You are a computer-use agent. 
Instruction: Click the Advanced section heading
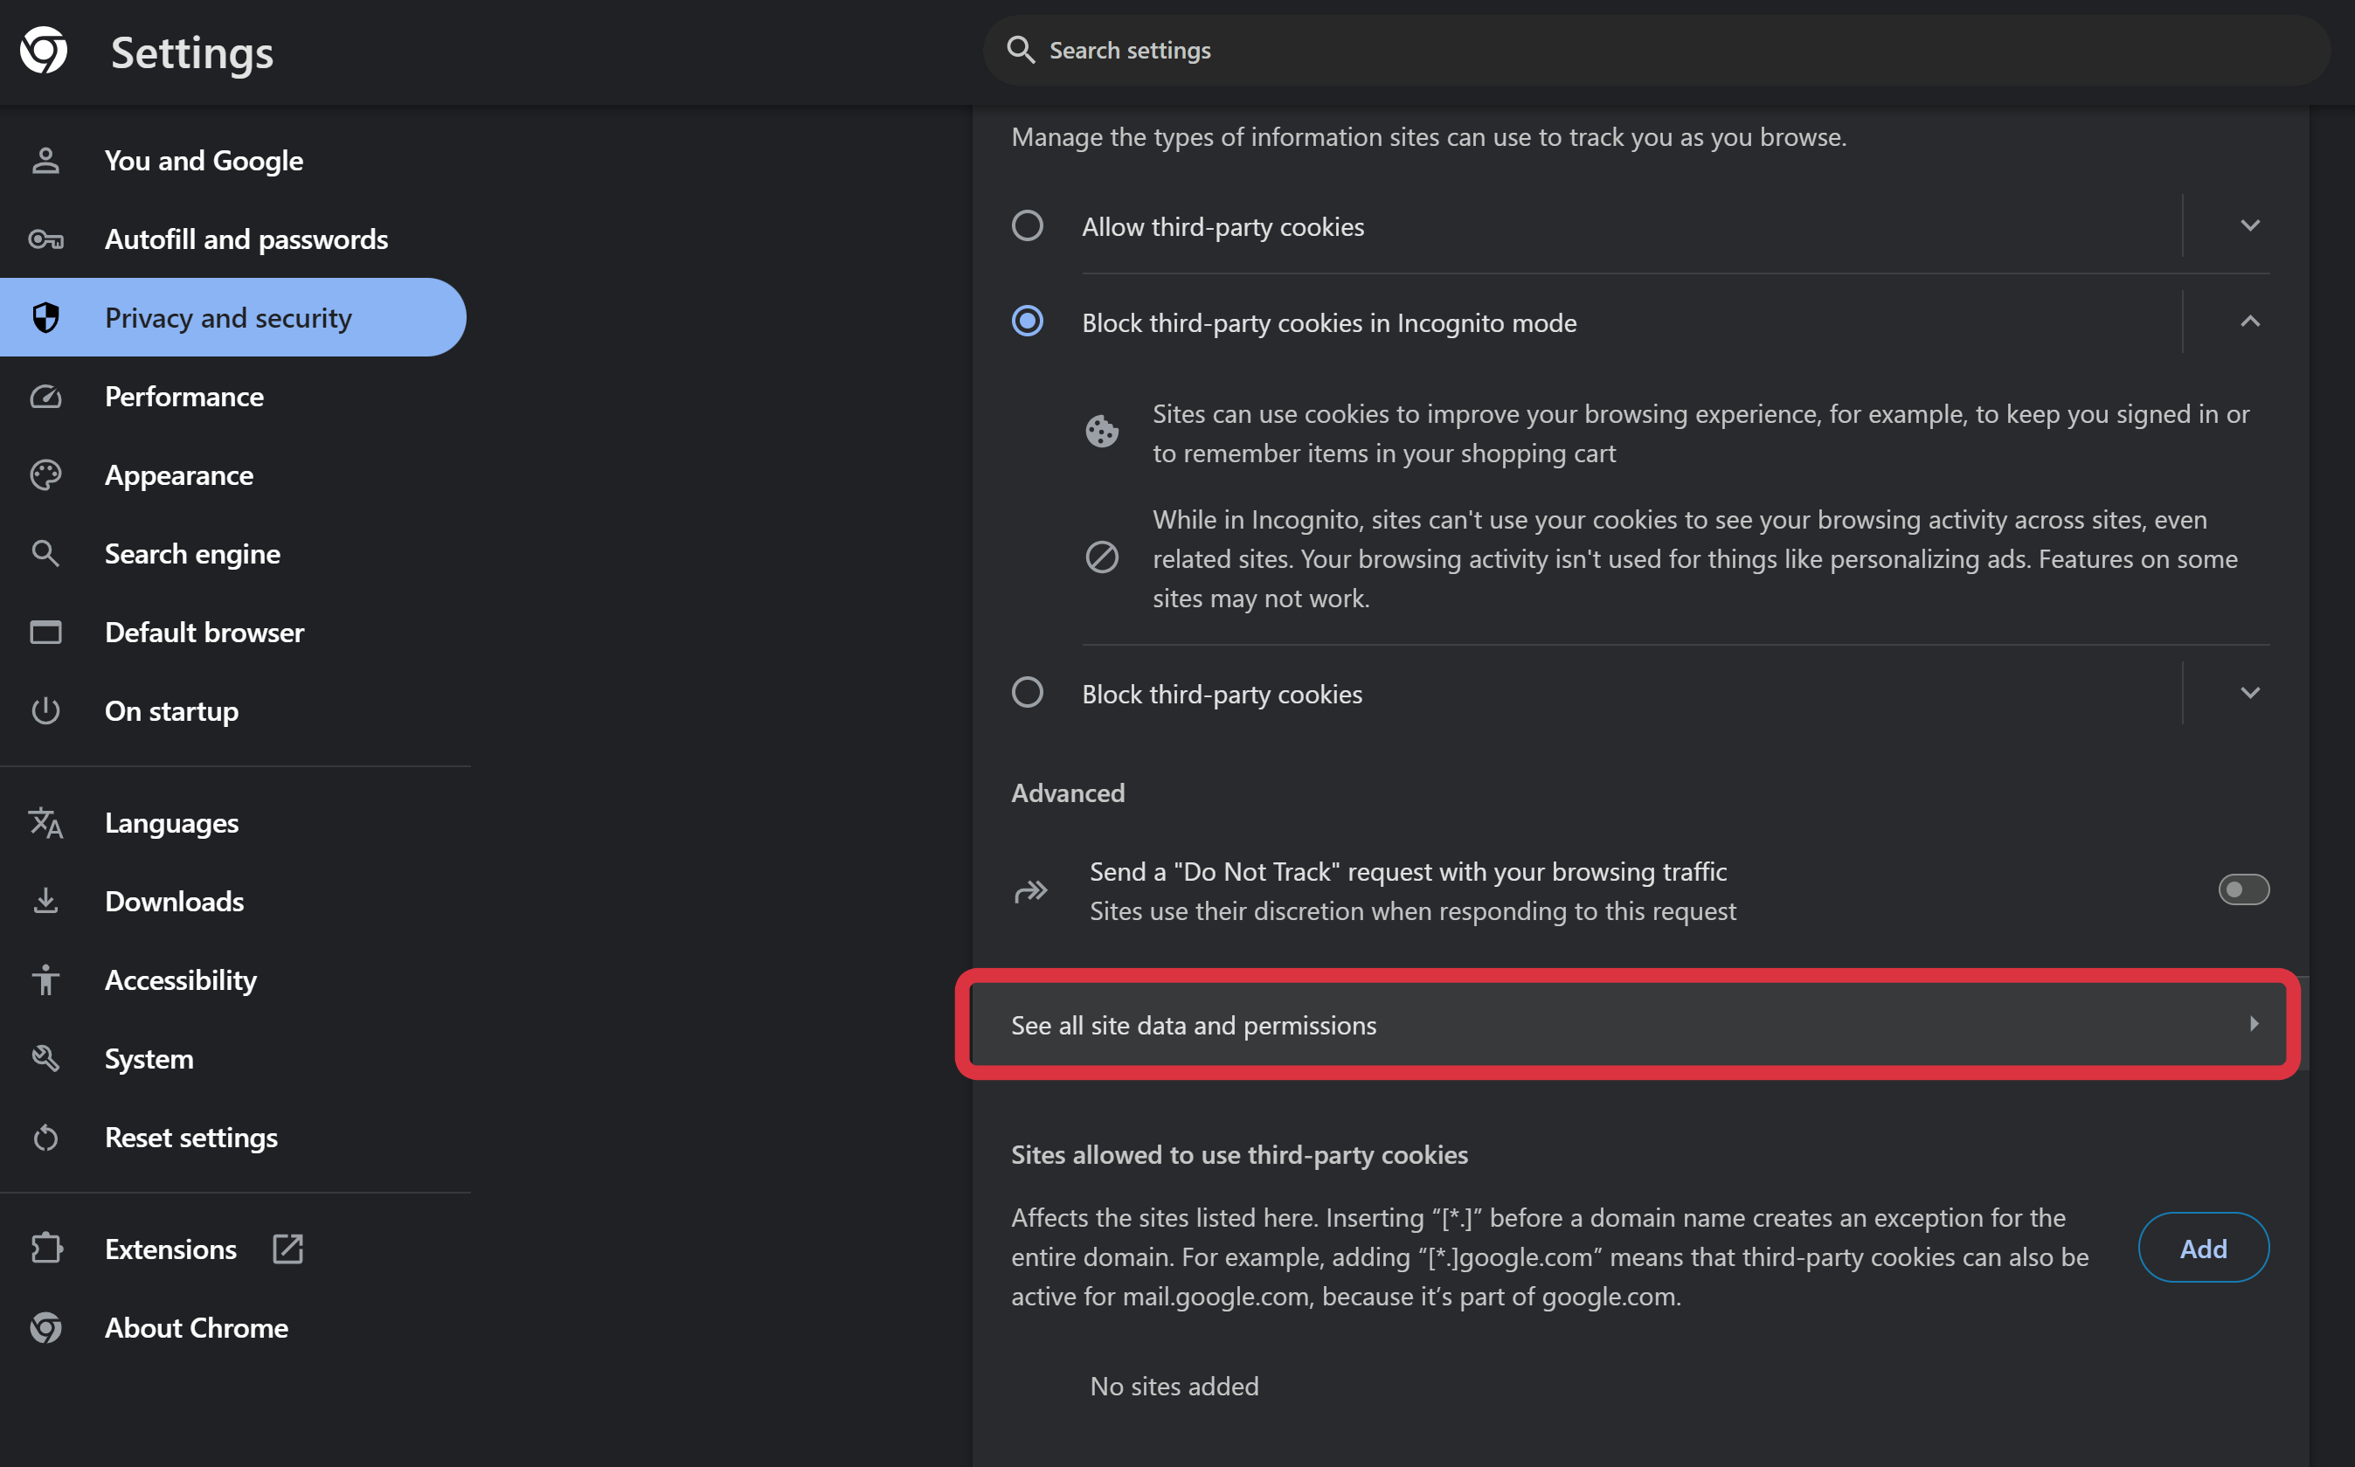pos(1067,792)
